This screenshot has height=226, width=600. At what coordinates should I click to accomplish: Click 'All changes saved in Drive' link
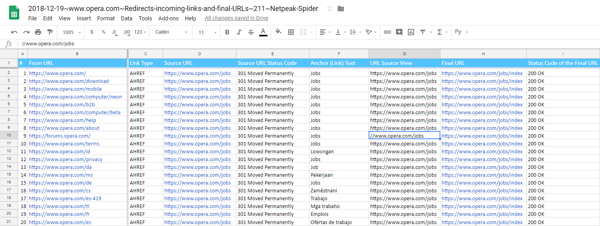[236, 18]
